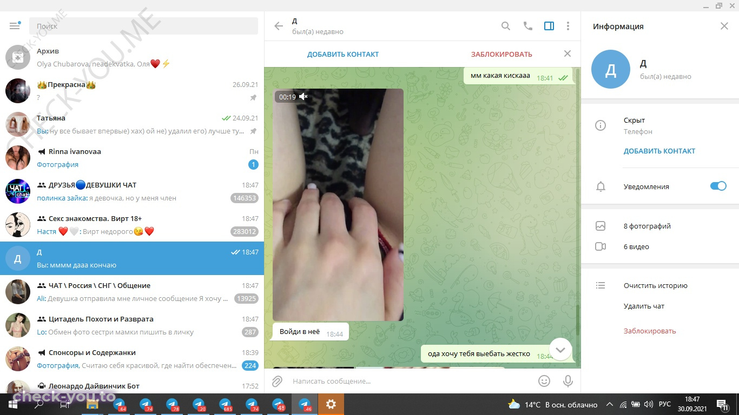Click the Д profile avatar in the info panel
The width and height of the screenshot is (739, 415).
click(611, 69)
